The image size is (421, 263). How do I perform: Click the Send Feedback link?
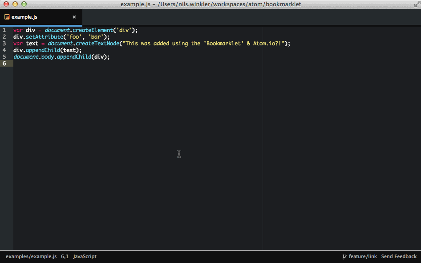pyautogui.click(x=399, y=257)
